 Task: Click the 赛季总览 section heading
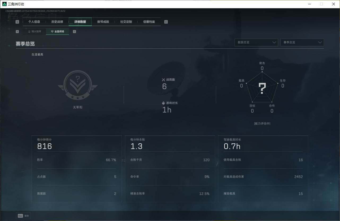pos(25,44)
